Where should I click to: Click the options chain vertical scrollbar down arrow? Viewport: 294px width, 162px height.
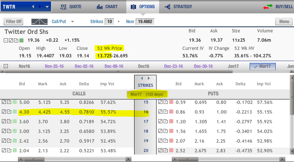(292, 151)
